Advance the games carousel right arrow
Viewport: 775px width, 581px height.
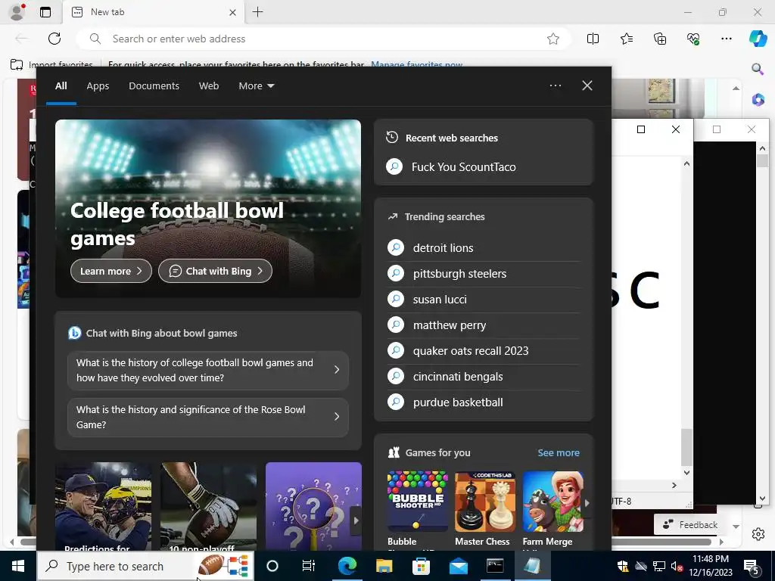[587, 503]
